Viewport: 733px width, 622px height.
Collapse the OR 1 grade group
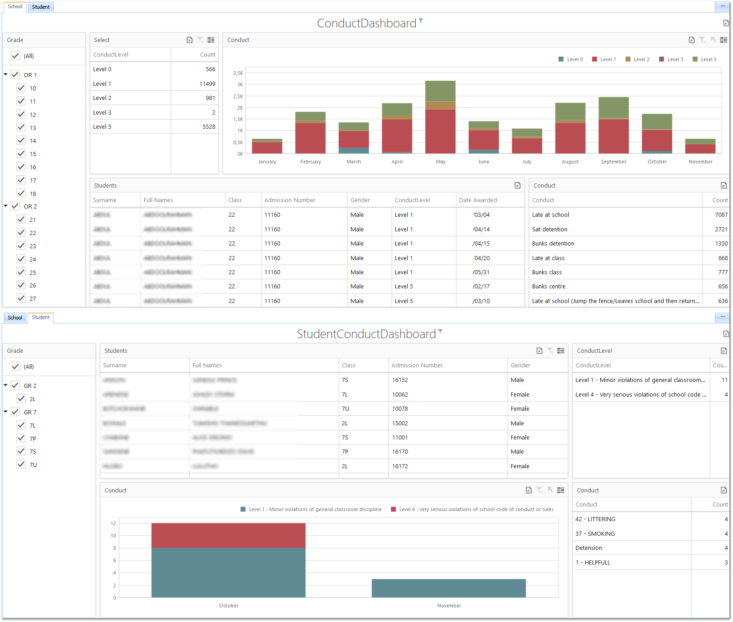pos(5,74)
